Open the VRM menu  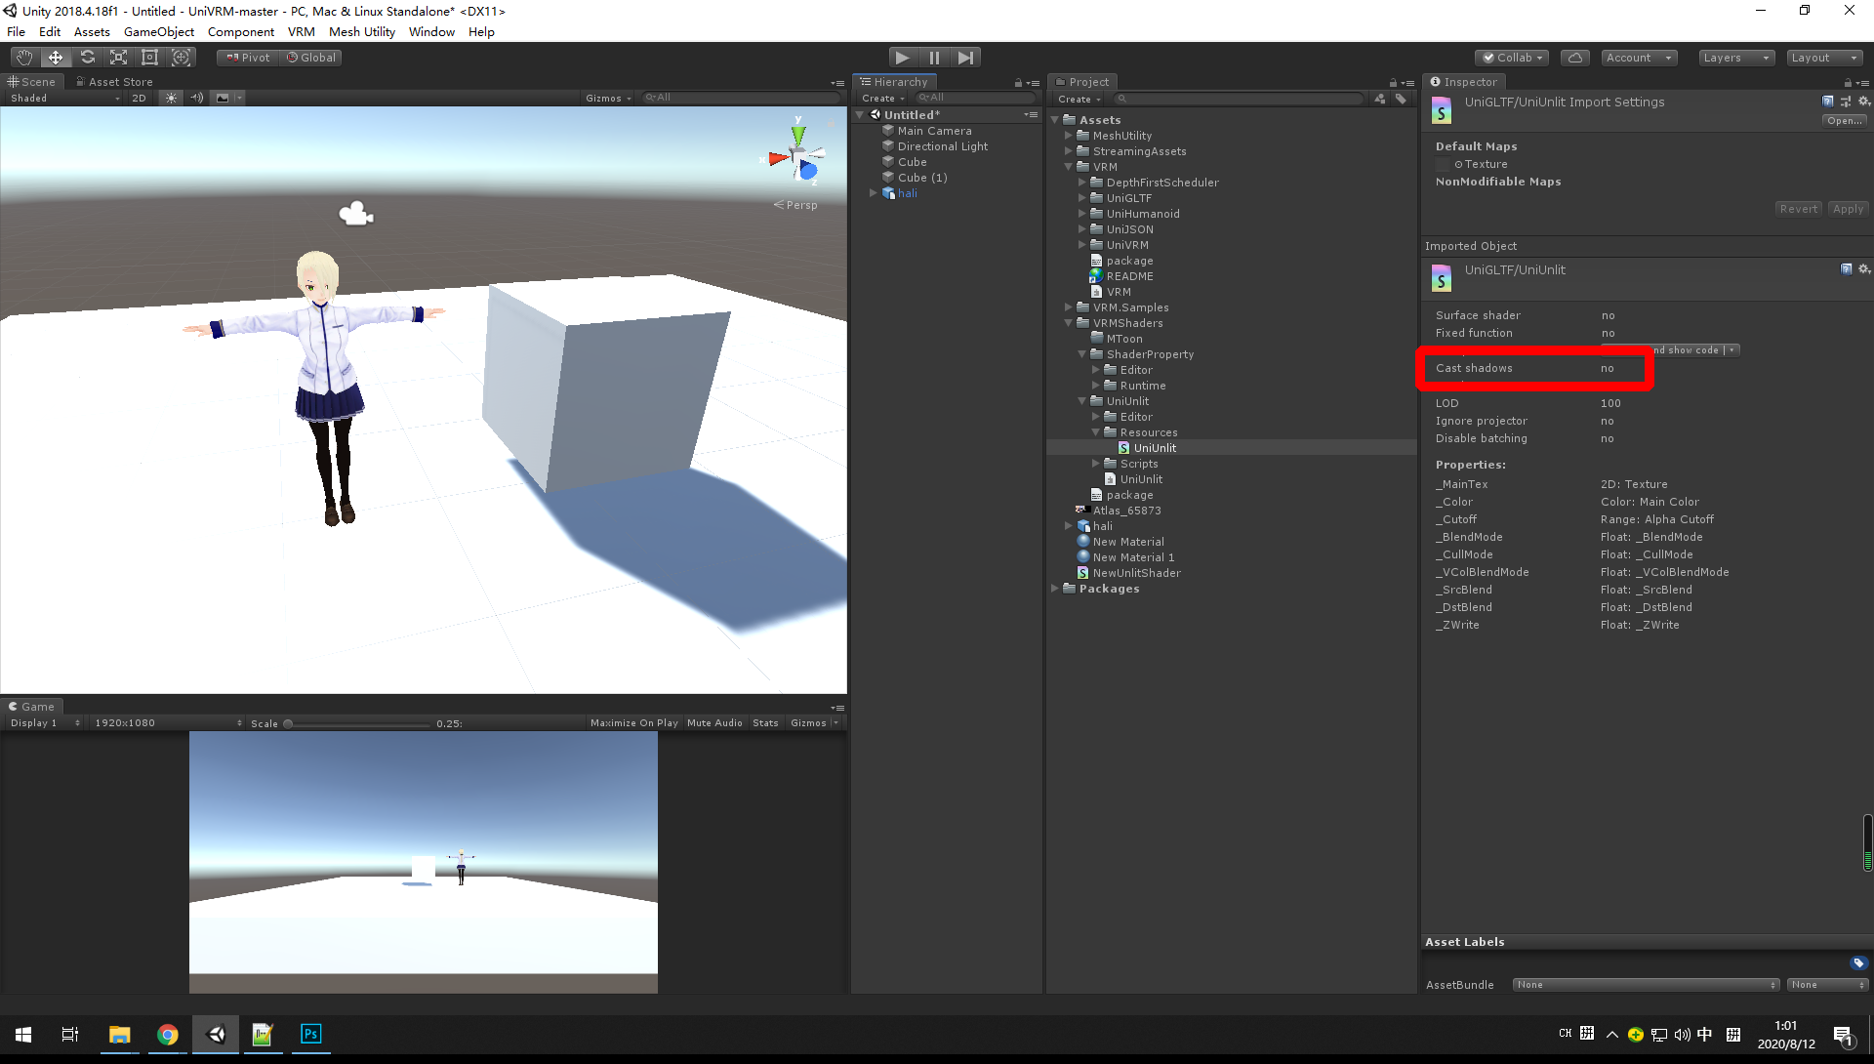tap(301, 31)
